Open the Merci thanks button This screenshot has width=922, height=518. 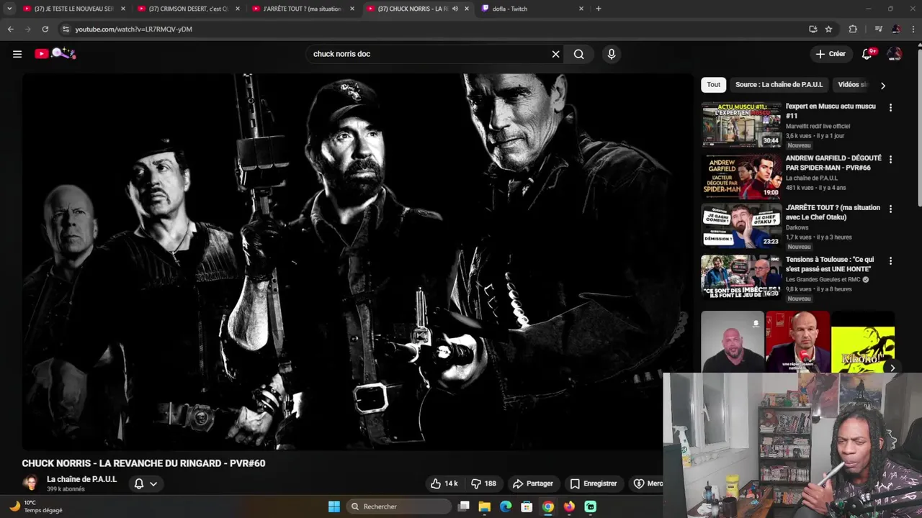tap(648, 483)
